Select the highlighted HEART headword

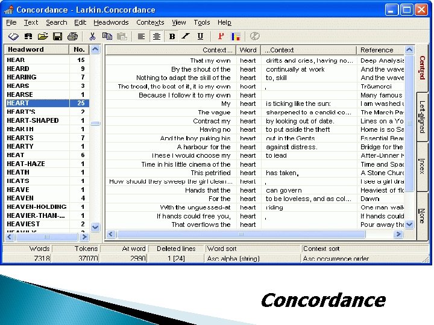tap(46, 103)
